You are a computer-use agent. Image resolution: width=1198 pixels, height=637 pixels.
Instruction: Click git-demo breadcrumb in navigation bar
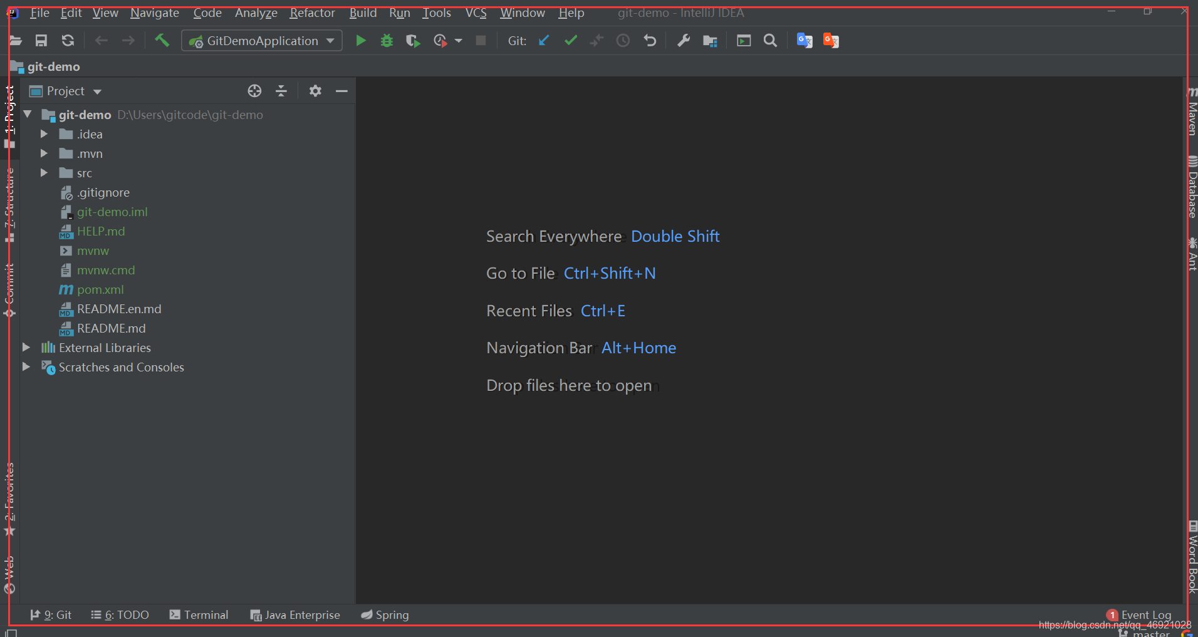53,66
